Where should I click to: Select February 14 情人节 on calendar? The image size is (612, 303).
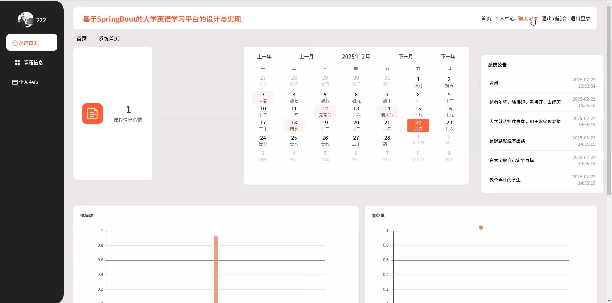[387, 111]
